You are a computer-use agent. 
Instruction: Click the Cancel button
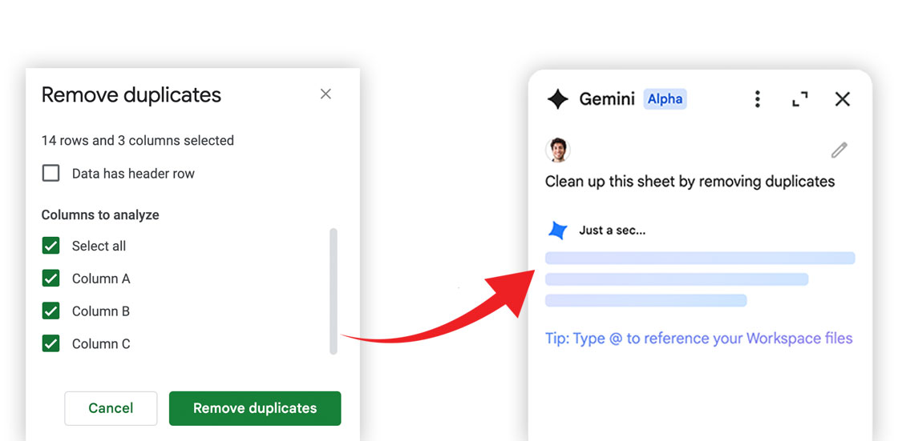[x=111, y=408]
